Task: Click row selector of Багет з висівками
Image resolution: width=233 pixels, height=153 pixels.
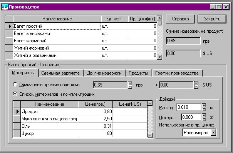Action: tap(9, 33)
